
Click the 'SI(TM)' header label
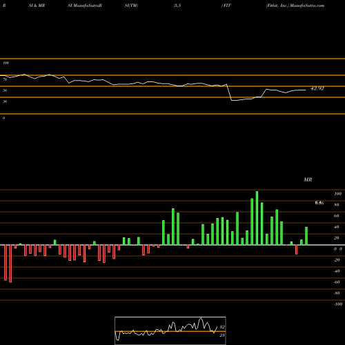click(x=131, y=6)
